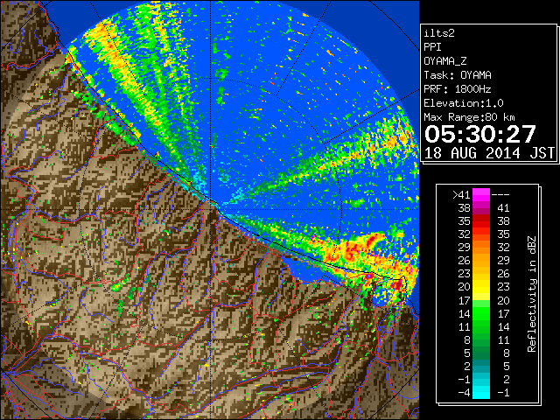Pick the yellow band in color scale

pyautogui.click(x=481, y=288)
